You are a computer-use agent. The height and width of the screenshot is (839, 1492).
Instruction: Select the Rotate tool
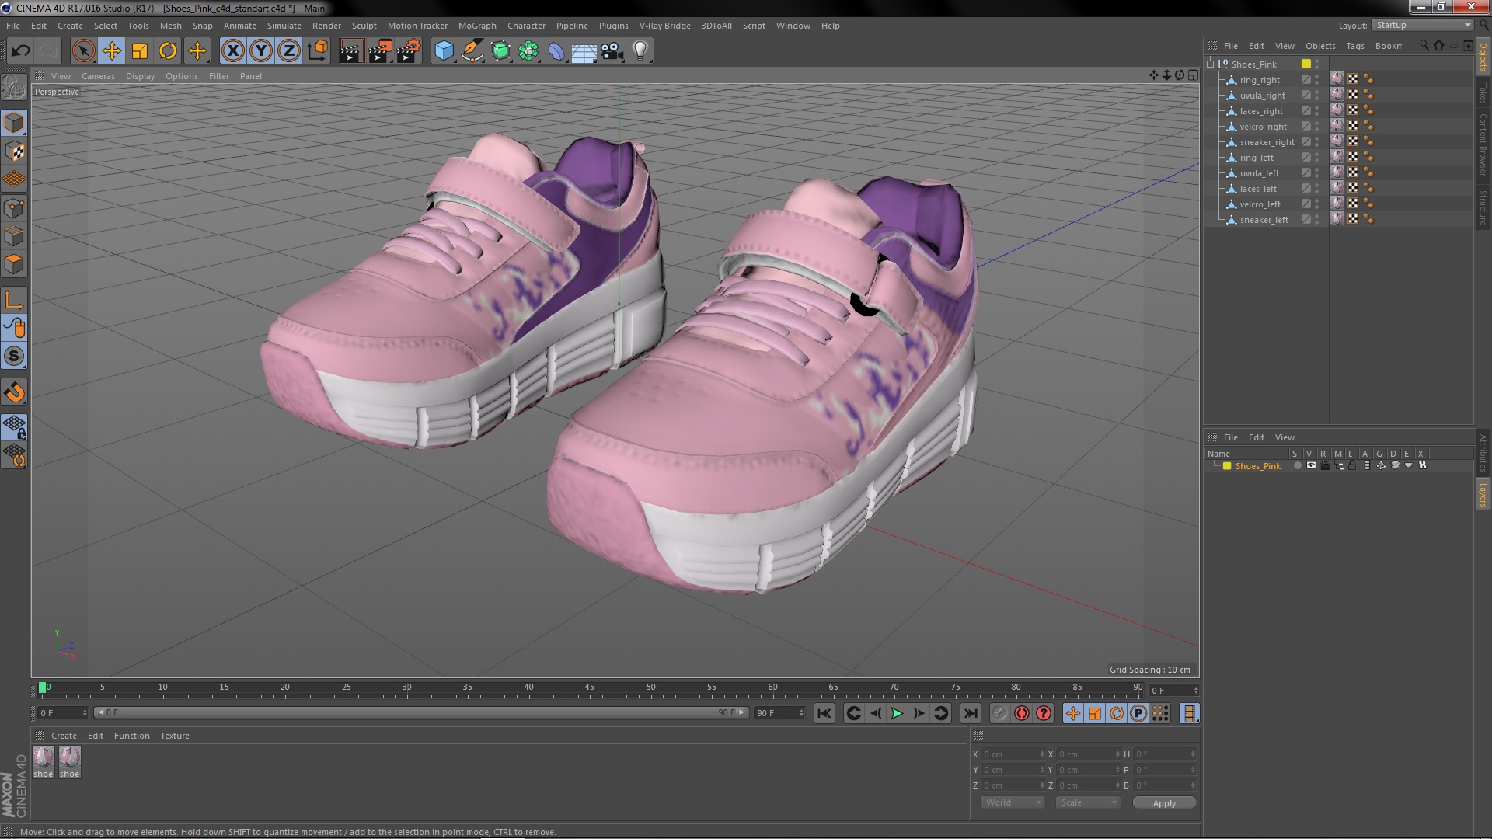pyautogui.click(x=168, y=51)
